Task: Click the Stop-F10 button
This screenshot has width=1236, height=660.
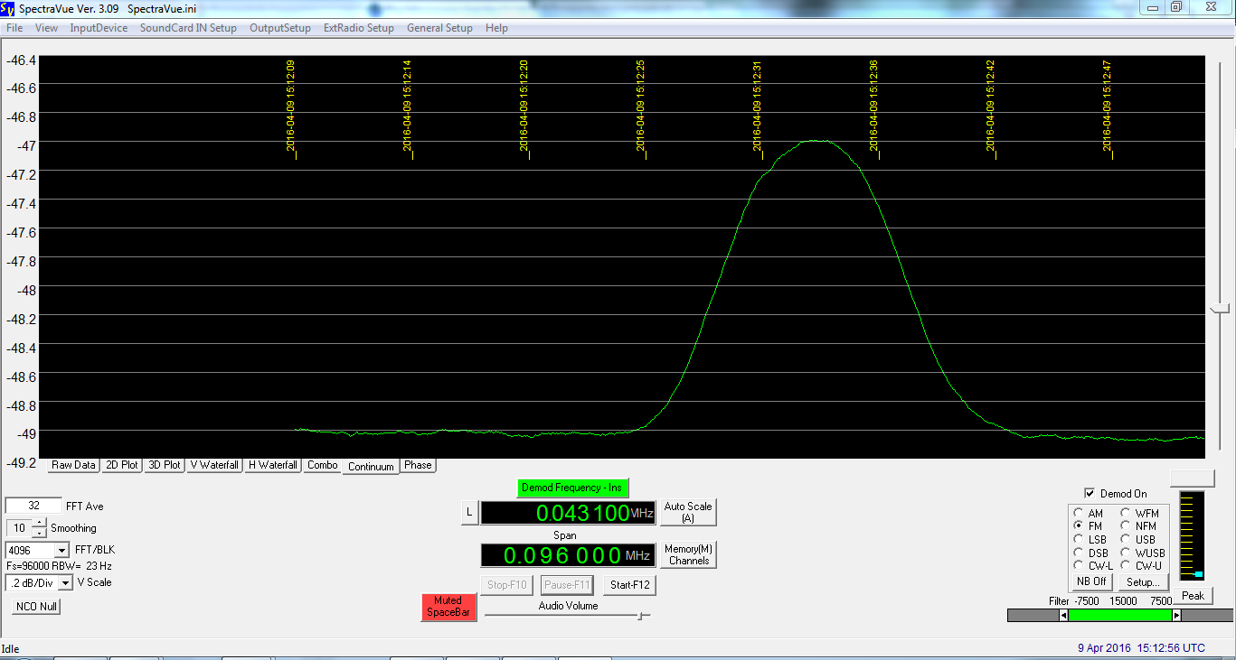Action: (506, 585)
